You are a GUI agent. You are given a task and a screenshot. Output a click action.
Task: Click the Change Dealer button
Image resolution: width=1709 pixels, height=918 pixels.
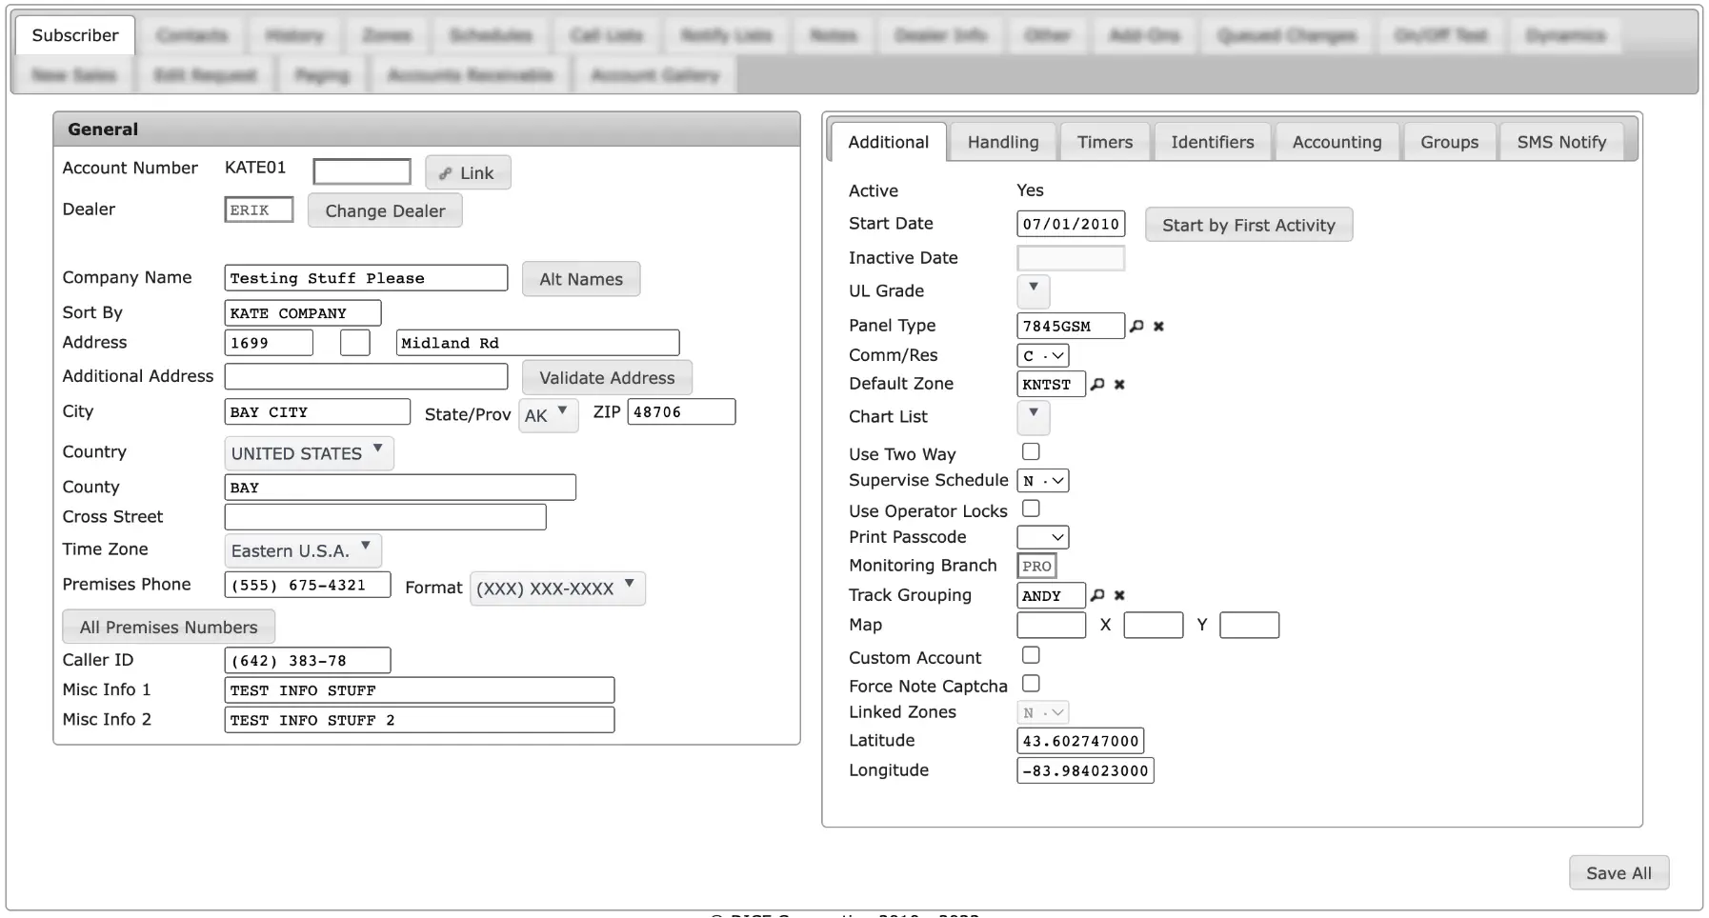click(385, 210)
